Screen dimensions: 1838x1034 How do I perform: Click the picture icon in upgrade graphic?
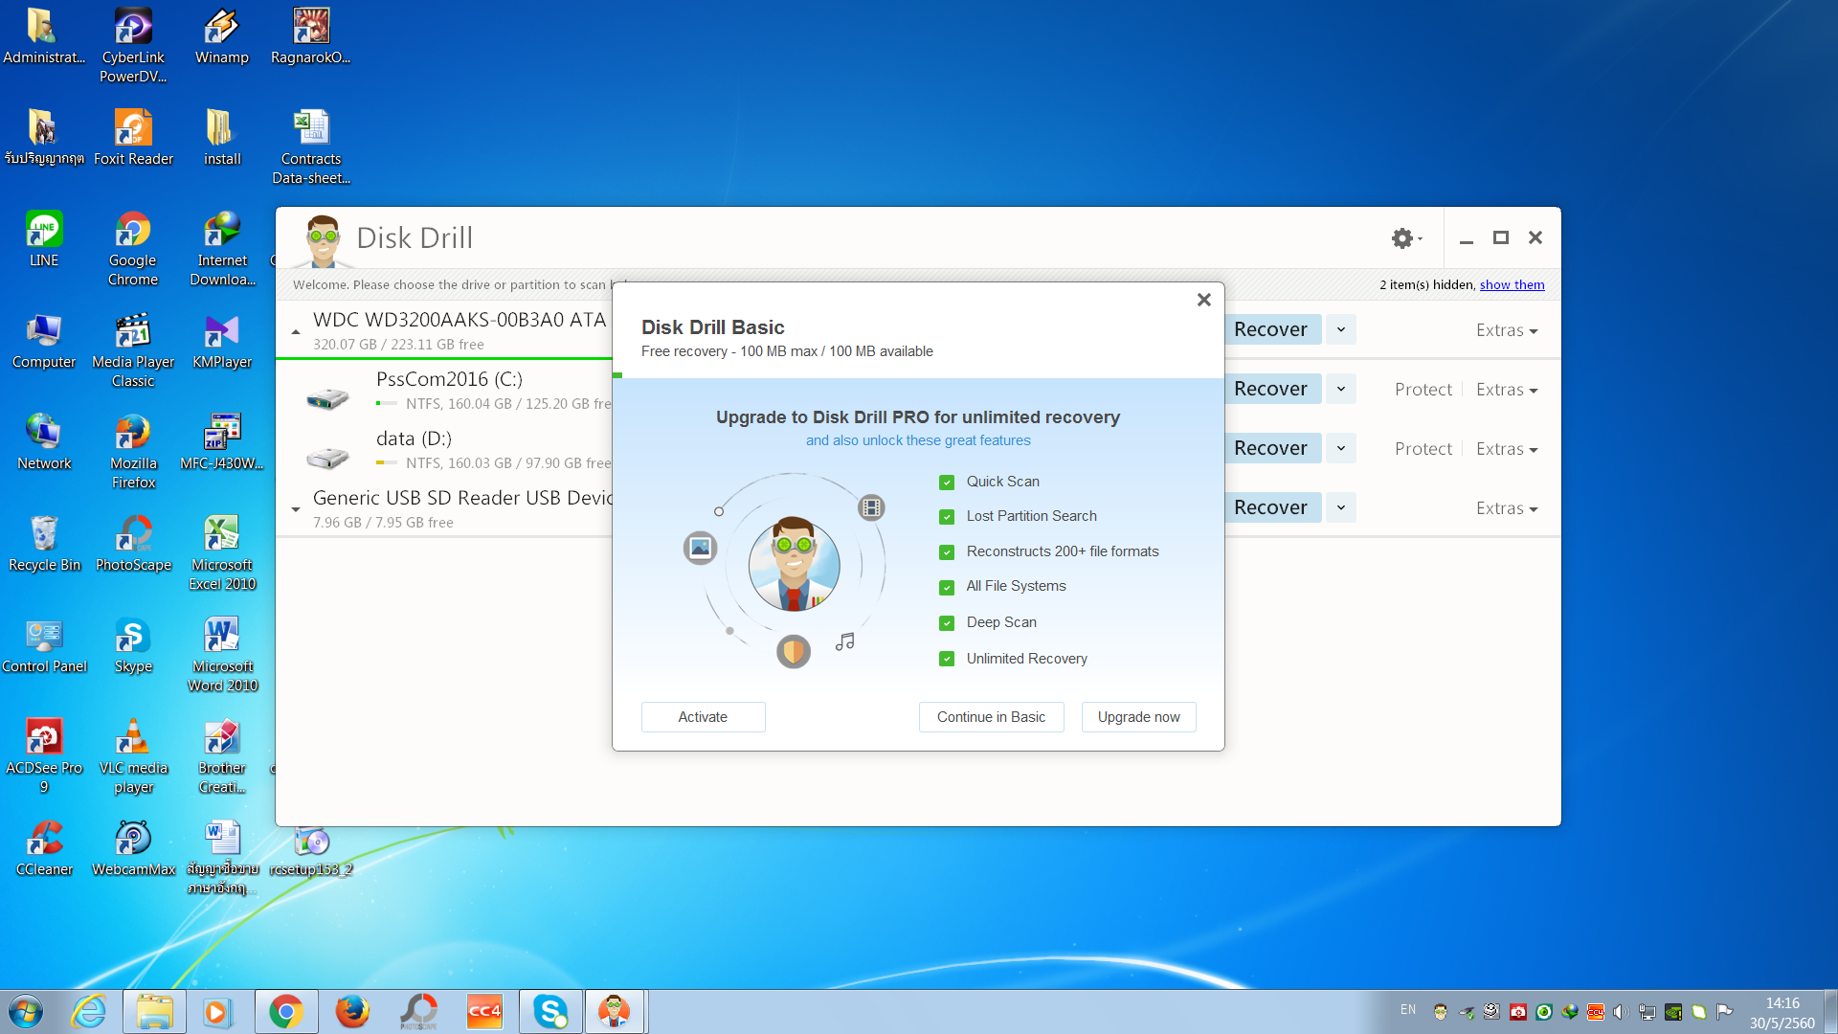(x=700, y=548)
